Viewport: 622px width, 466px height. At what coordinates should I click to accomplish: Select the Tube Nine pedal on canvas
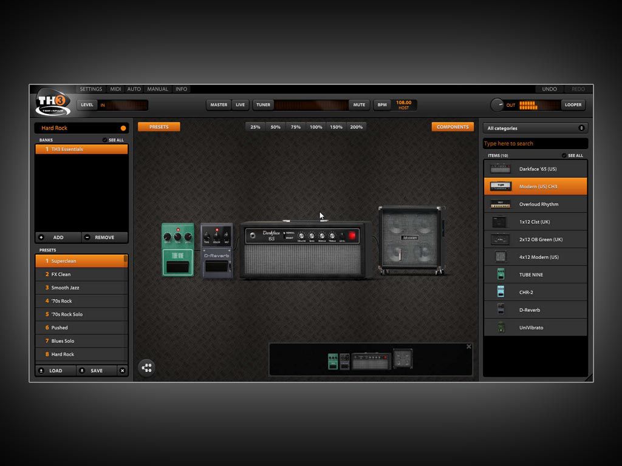coord(178,249)
